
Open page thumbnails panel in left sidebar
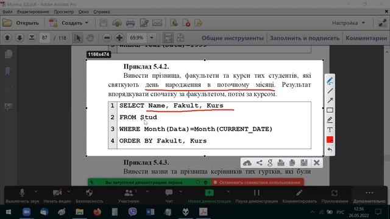click(x=9, y=54)
